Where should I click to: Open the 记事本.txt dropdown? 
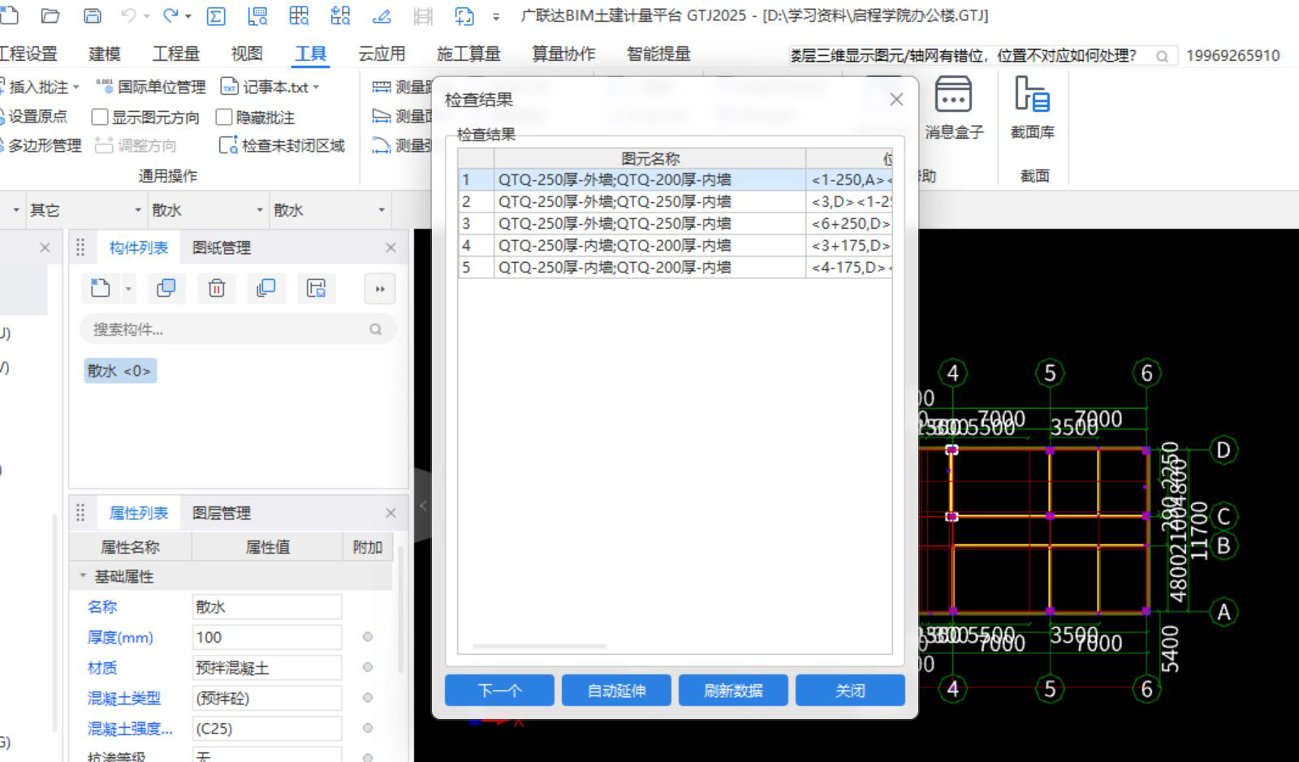click(316, 87)
